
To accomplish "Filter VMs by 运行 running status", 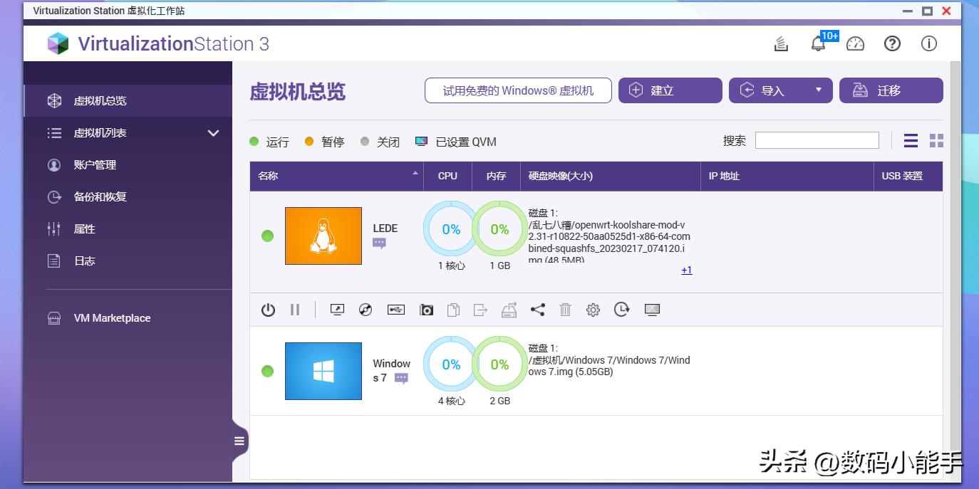I will click(269, 142).
